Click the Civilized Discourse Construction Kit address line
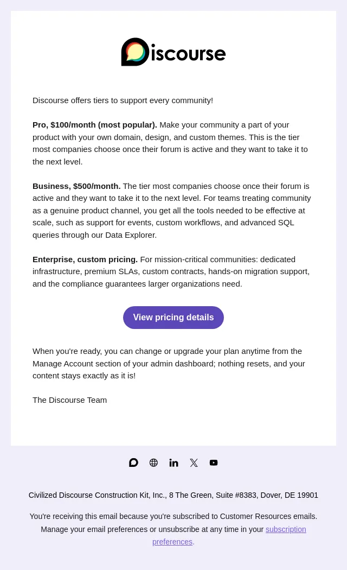Screen dimensions: 347x570 click(173, 495)
